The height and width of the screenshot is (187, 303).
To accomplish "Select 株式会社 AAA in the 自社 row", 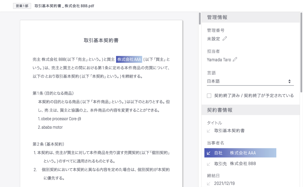I will coord(243,153).
